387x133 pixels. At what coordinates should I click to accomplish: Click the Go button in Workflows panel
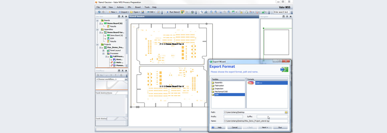tap(100, 75)
